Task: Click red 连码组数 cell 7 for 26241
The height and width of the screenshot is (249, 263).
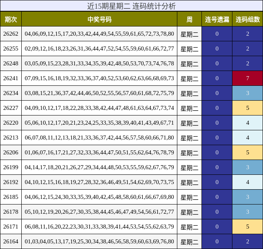Action: (x=248, y=78)
